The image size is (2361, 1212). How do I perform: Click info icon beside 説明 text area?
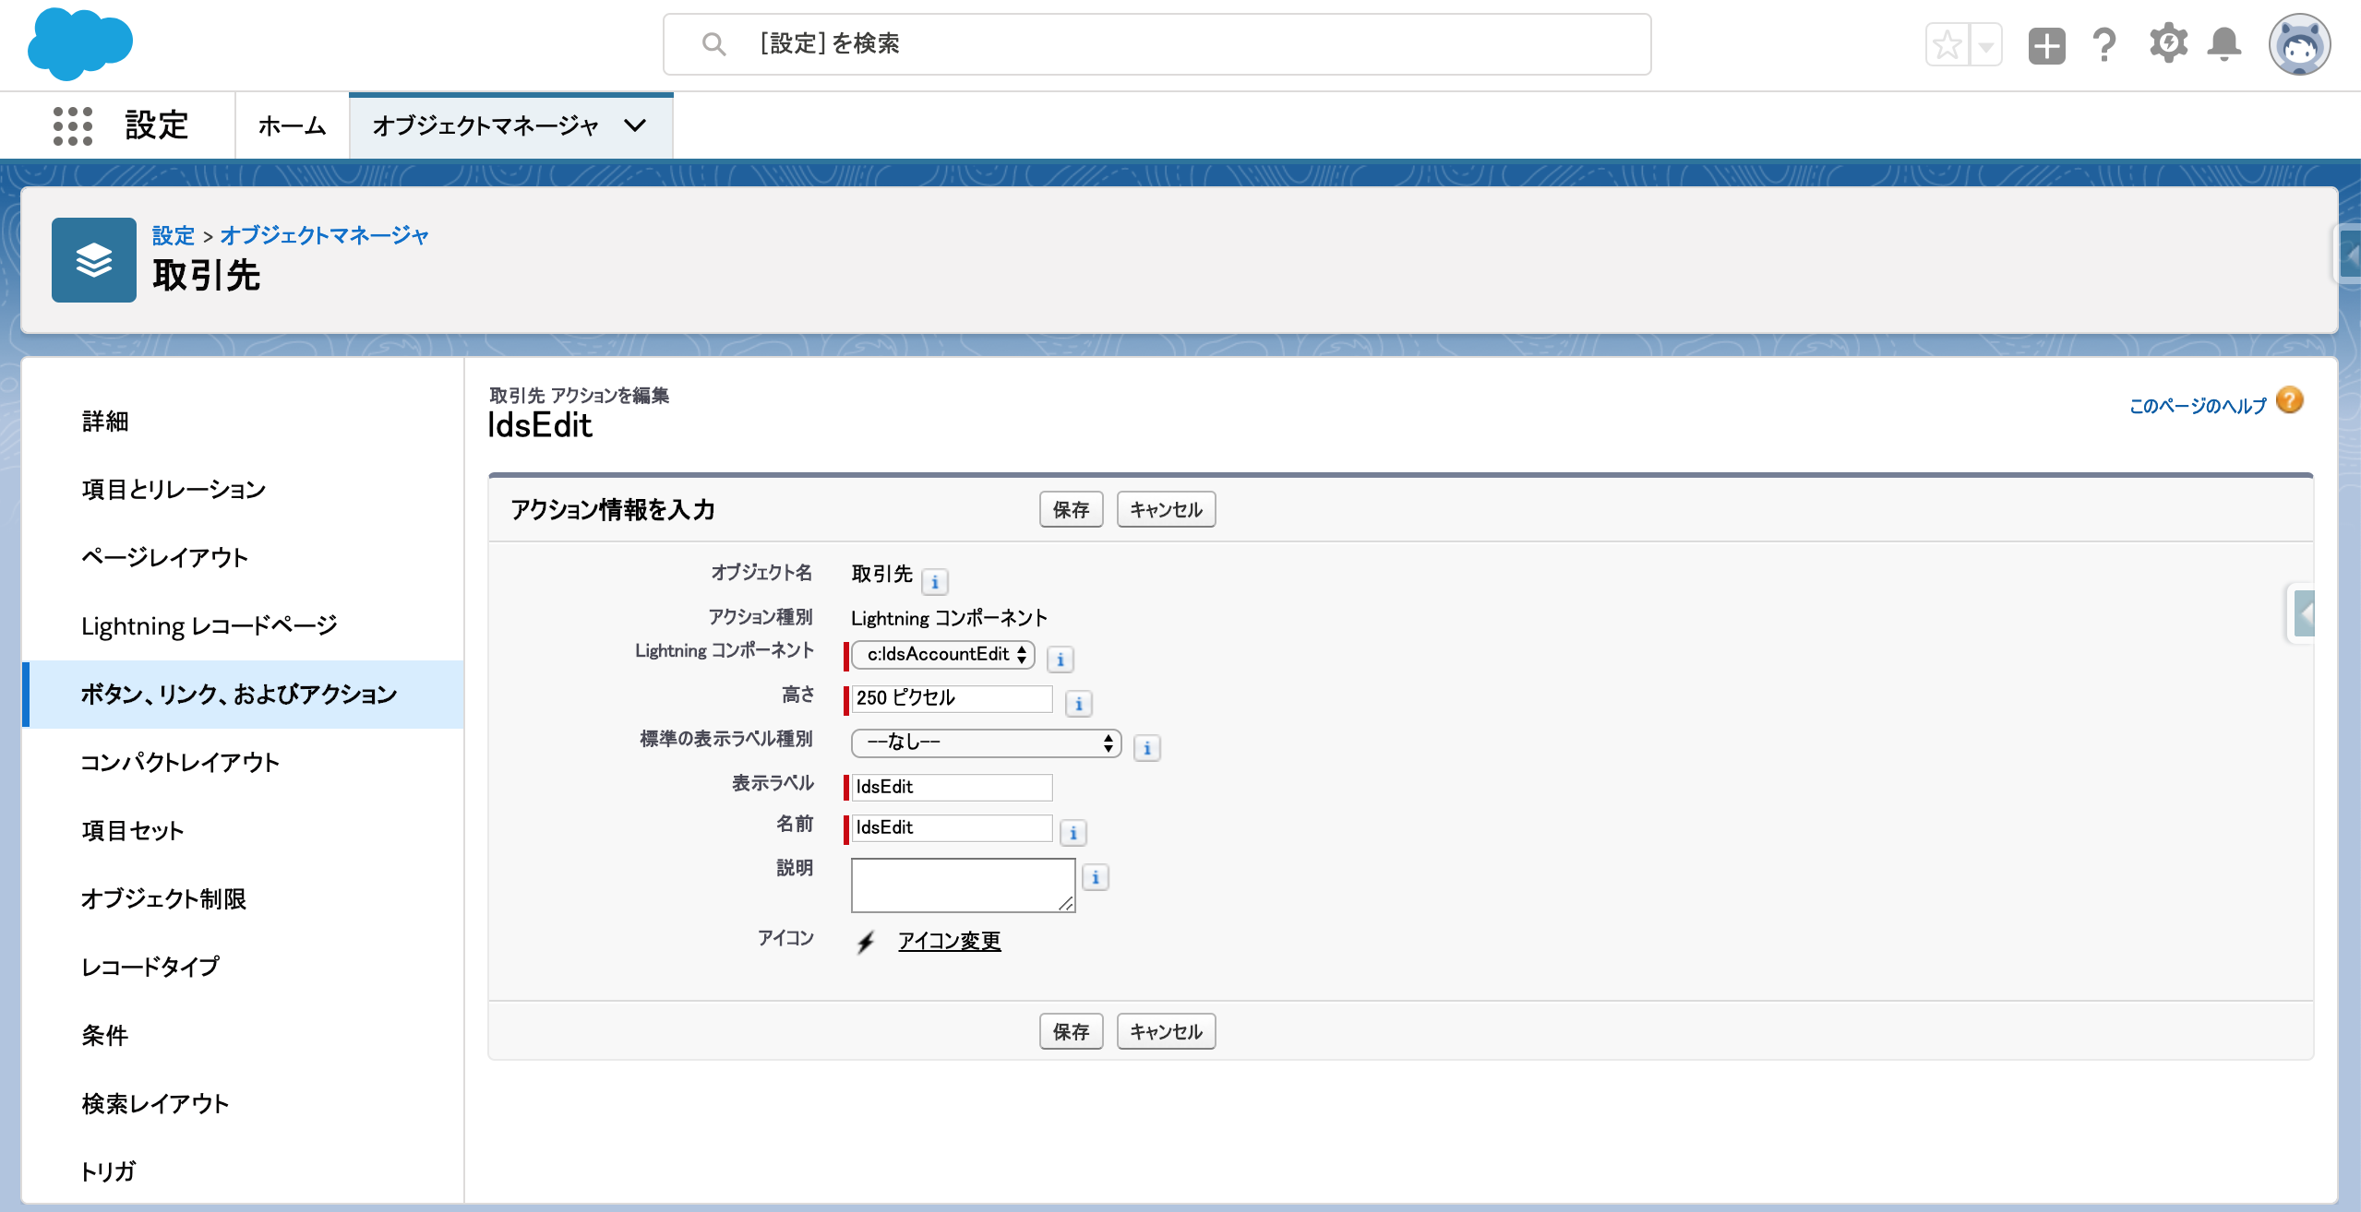click(1096, 877)
